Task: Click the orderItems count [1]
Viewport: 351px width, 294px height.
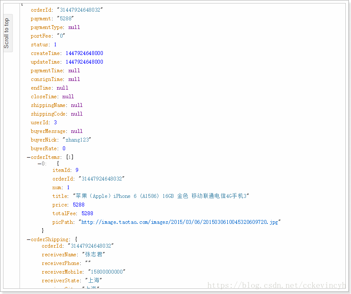Action: pyautogui.click(x=70, y=157)
